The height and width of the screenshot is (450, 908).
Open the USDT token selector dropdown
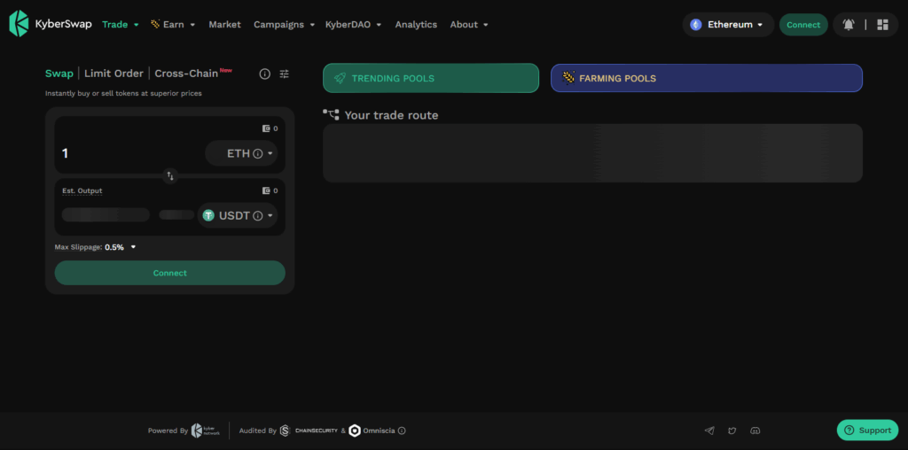click(x=238, y=215)
